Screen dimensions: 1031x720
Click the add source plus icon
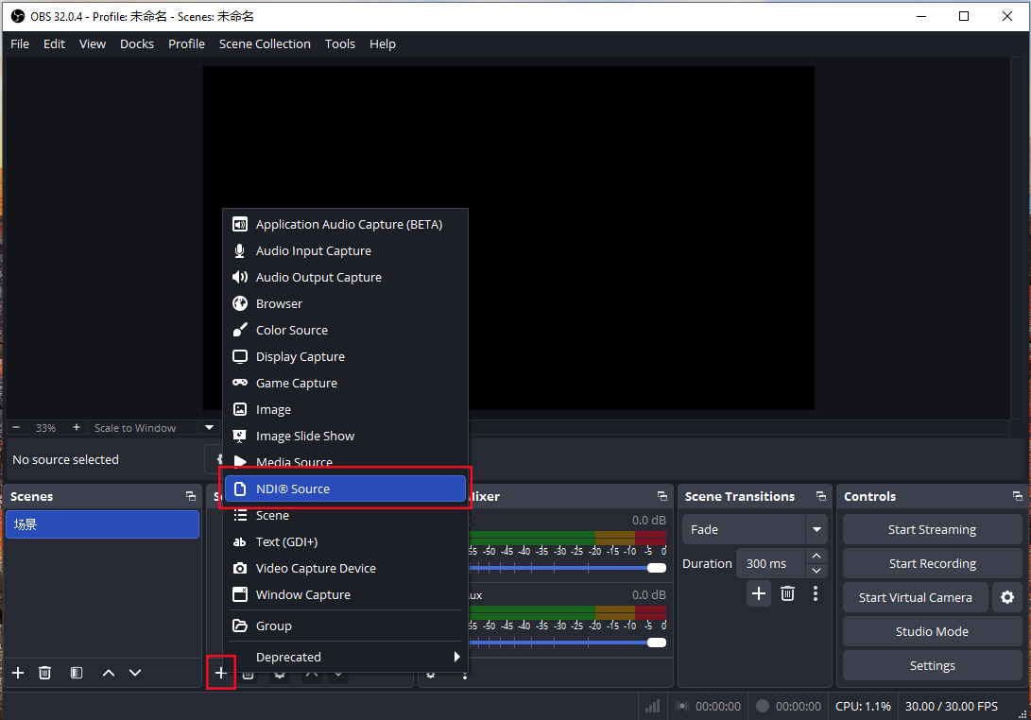click(220, 673)
